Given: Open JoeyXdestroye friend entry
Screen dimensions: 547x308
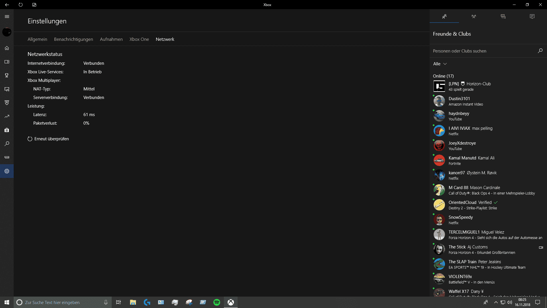Looking at the screenshot, I should click(488, 146).
